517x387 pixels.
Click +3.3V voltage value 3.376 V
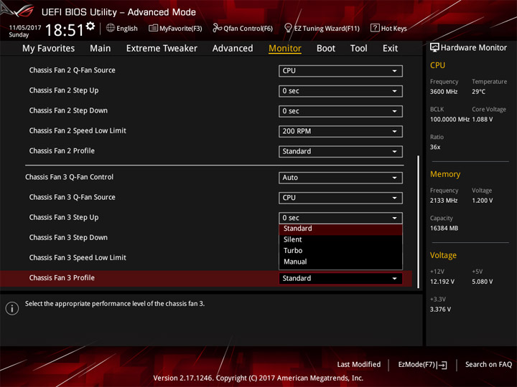click(440, 310)
